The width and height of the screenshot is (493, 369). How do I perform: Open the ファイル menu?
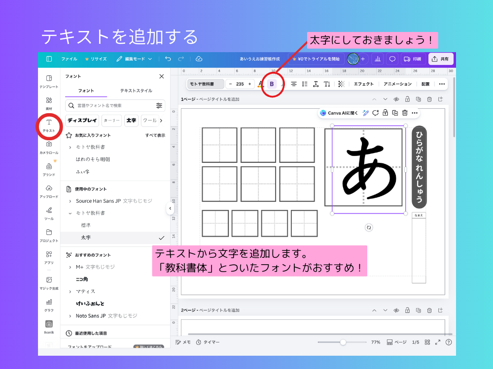pyautogui.click(x=69, y=59)
